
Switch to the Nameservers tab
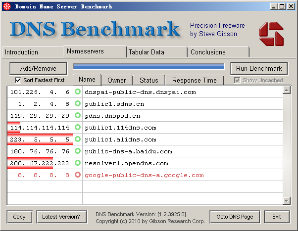coord(95,51)
